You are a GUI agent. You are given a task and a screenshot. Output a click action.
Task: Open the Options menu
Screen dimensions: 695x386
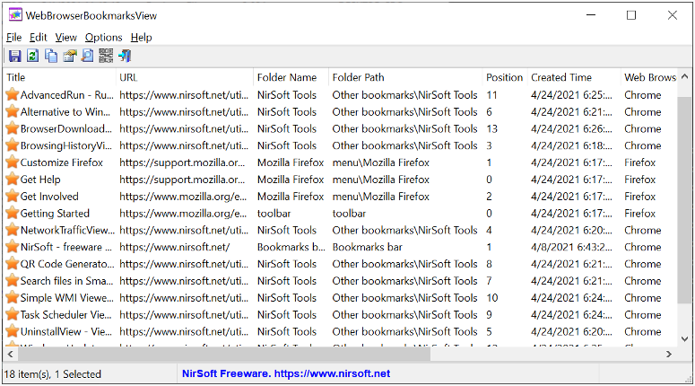[x=104, y=38]
